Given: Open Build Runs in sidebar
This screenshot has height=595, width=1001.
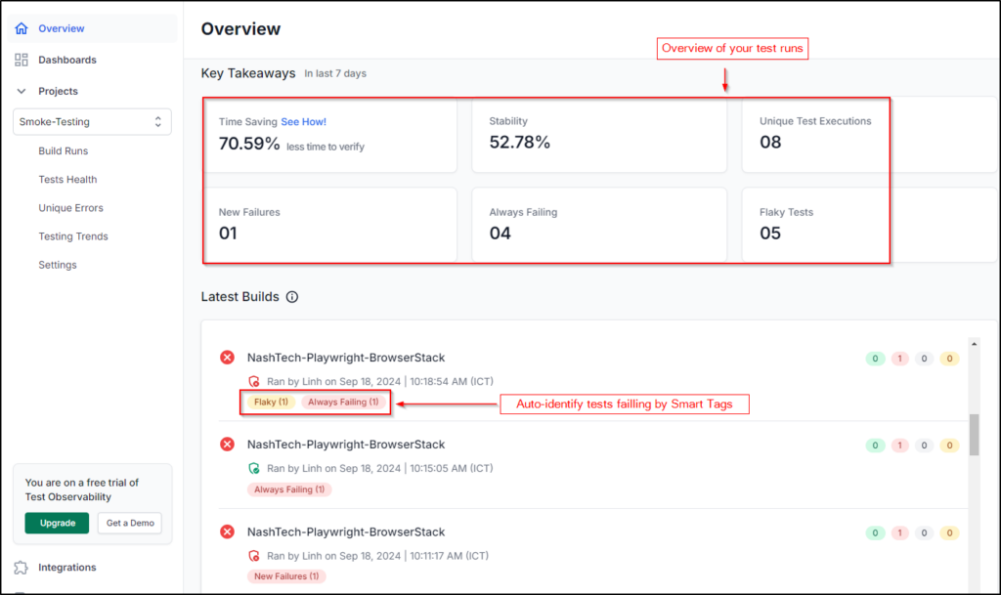Looking at the screenshot, I should pos(64,151).
